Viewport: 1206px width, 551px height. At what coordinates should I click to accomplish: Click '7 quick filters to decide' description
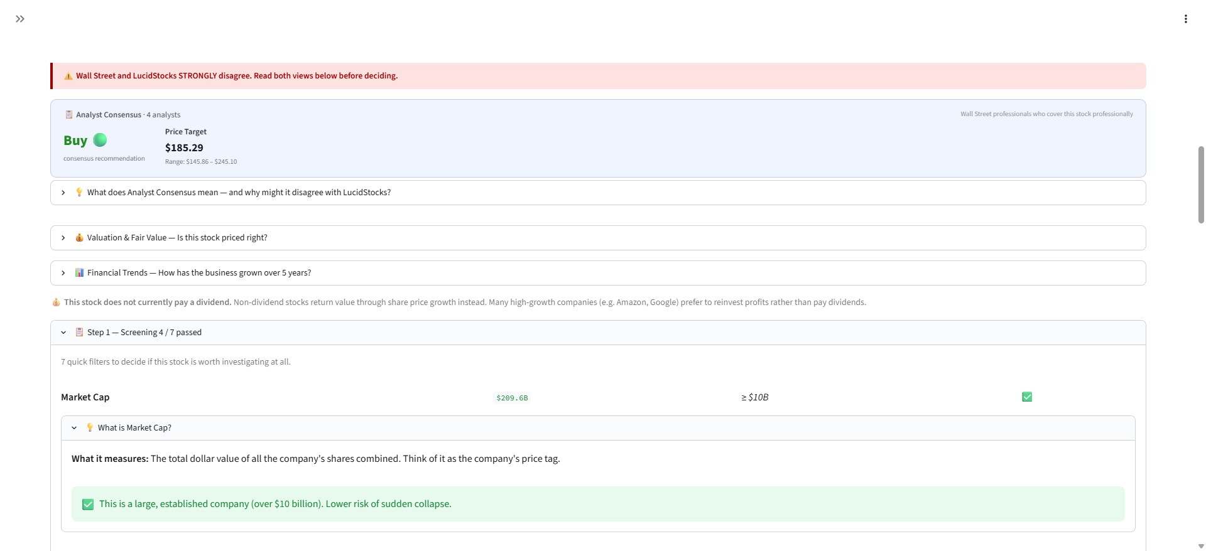pyautogui.click(x=175, y=361)
